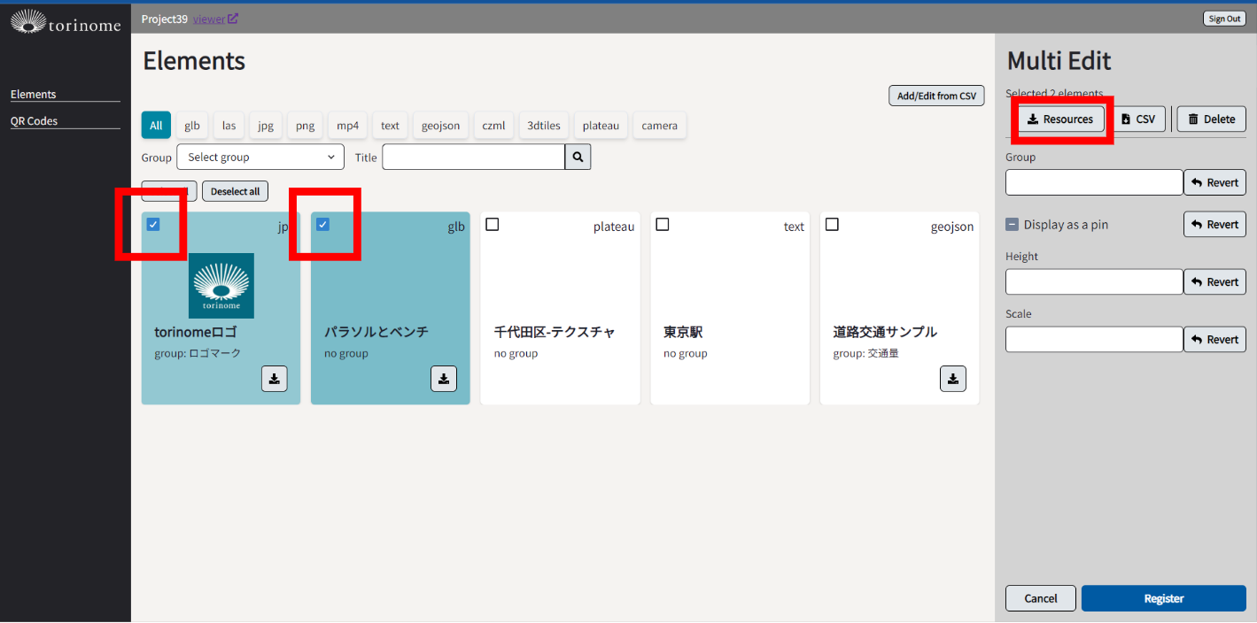Image resolution: width=1257 pixels, height=623 pixels.
Task: Uncheck the torinomeロゴ card checkbox
Action: click(153, 225)
